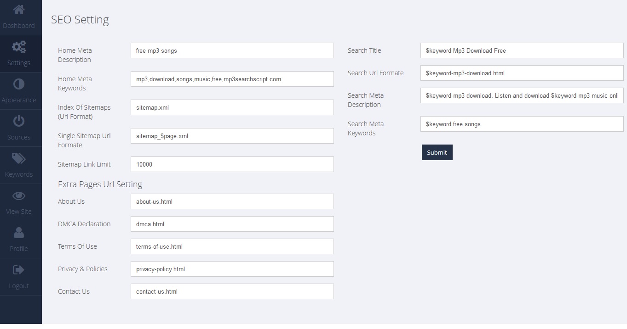The width and height of the screenshot is (627, 329).
Task: Edit the Index Of Sitemaps field
Action: (x=232, y=107)
